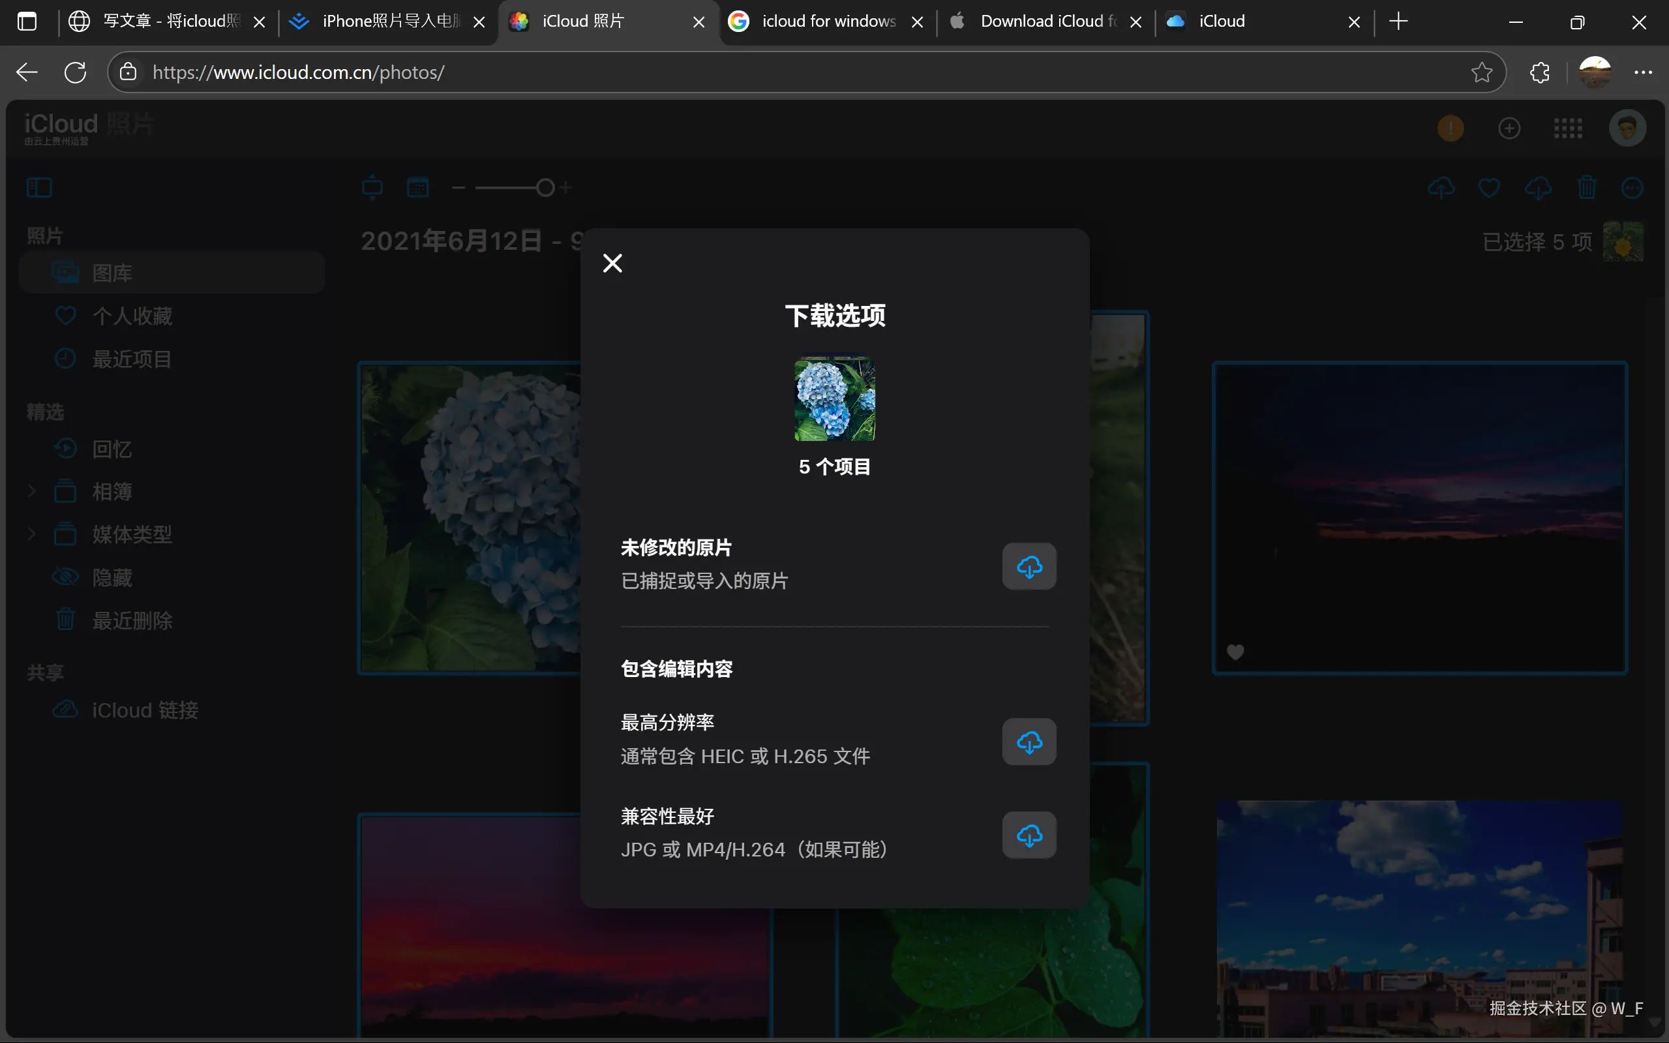Expand the 媒体类型 (Media Types) chevron
The height and width of the screenshot is (1043, 1669).
tap(31, 534)
